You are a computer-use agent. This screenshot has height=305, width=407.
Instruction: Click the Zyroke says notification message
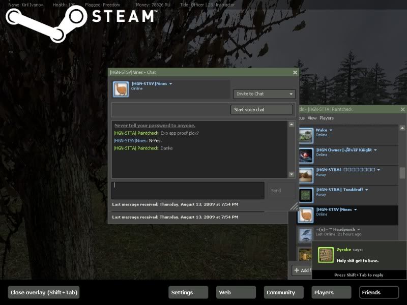(358, 261)
